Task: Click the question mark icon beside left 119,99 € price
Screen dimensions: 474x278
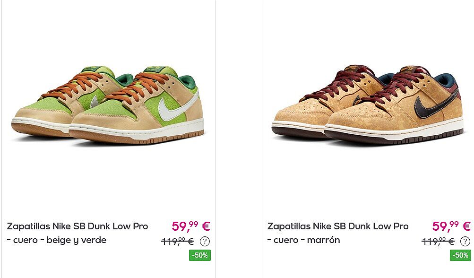Action: (205, 242)
